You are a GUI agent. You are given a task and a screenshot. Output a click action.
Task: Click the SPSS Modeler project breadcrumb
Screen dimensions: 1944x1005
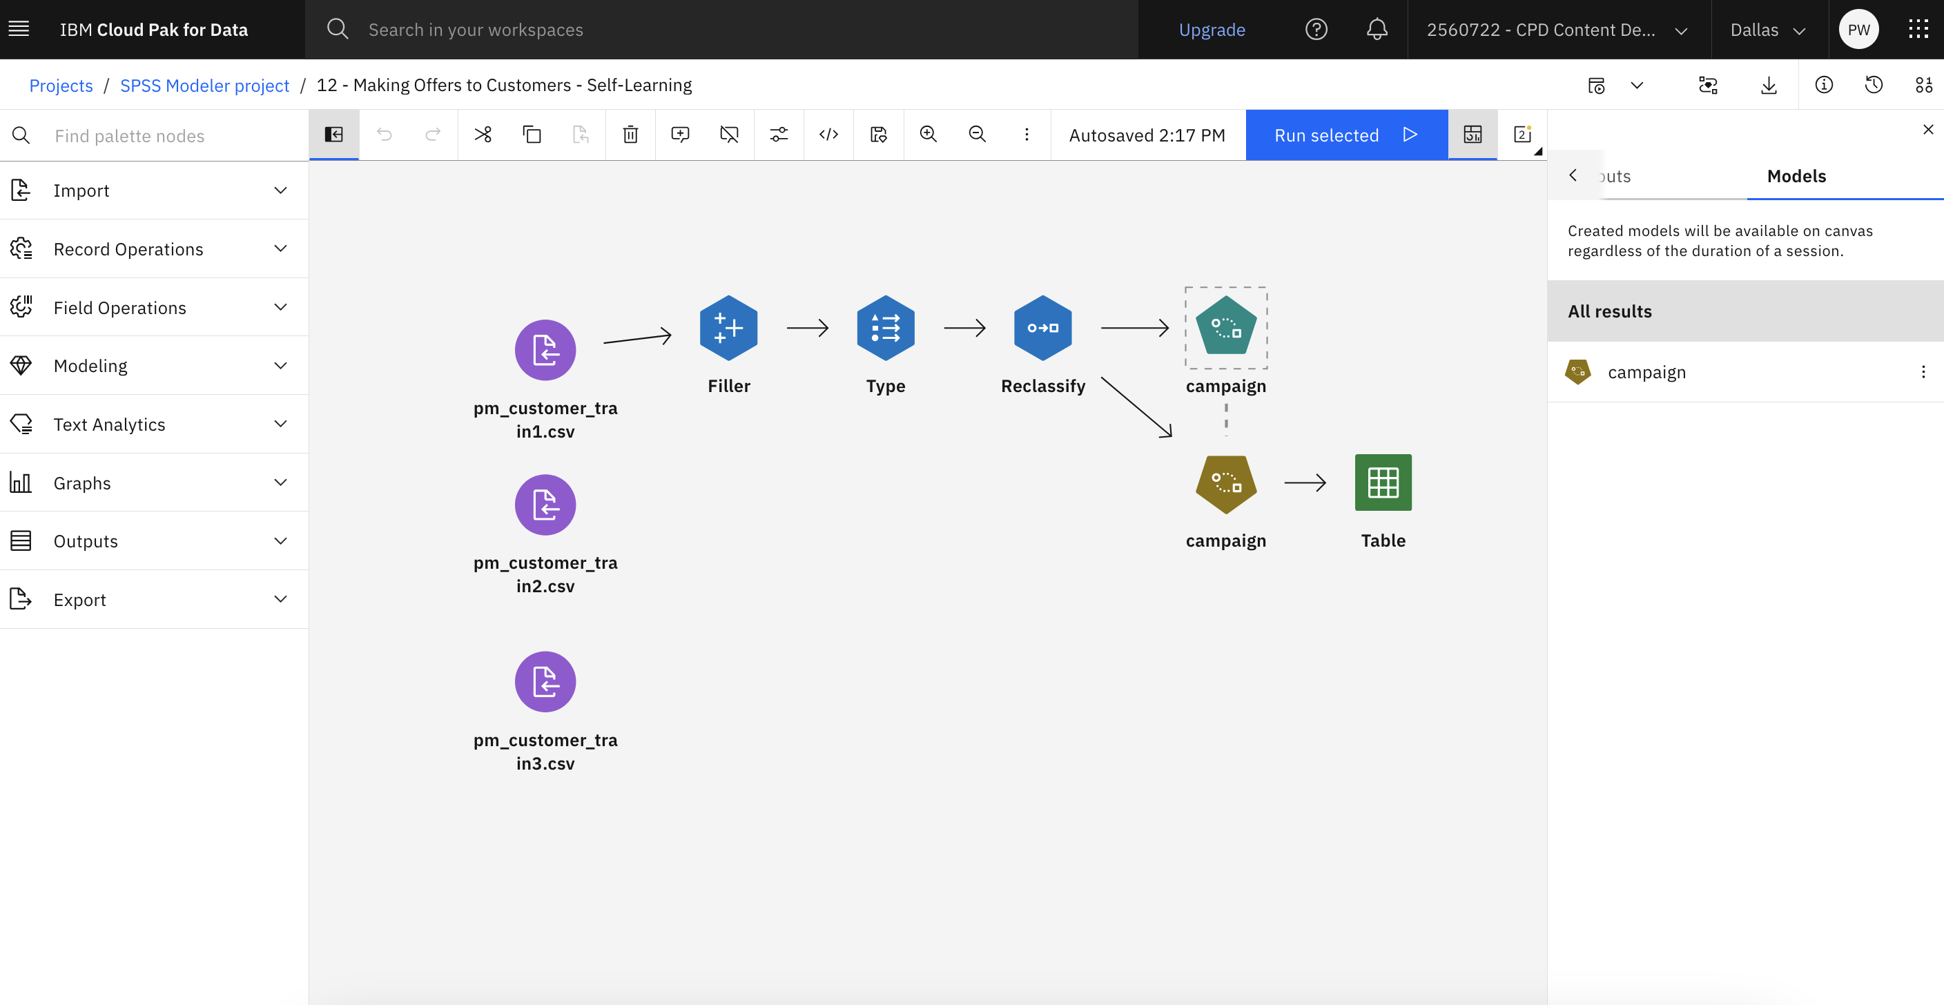[204, 84]
